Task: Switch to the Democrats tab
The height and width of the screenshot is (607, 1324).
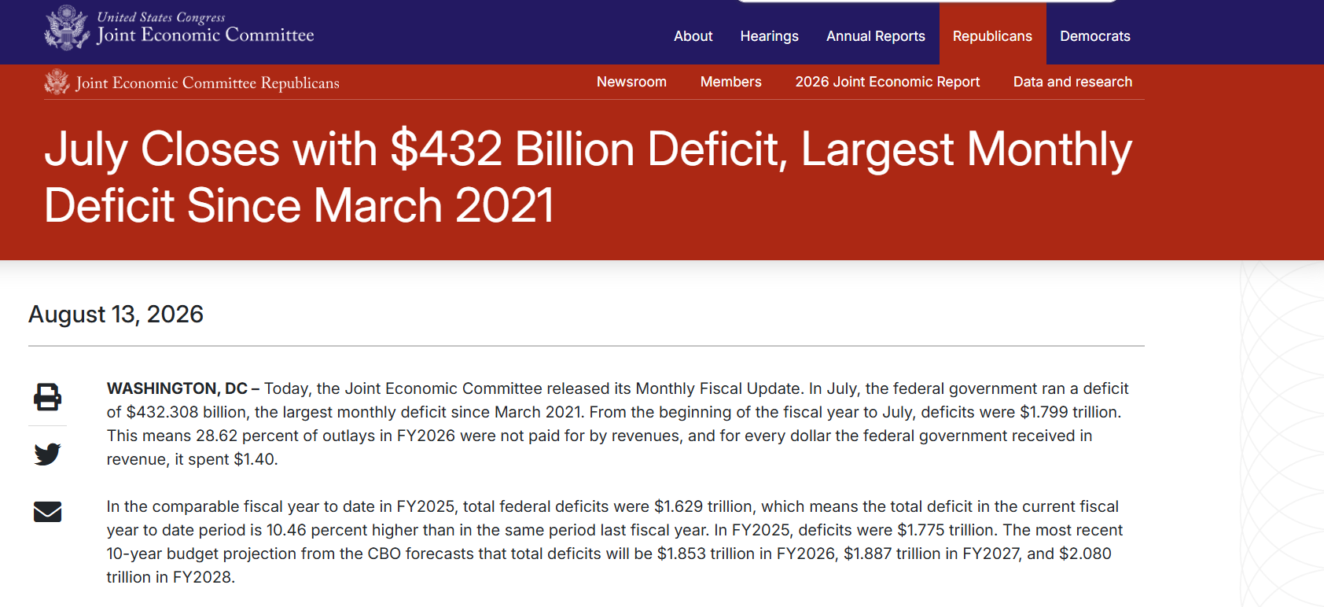Action: point(1094,36)
